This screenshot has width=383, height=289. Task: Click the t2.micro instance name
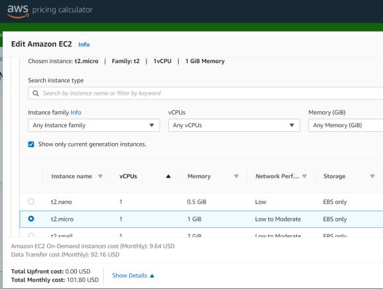62,219
